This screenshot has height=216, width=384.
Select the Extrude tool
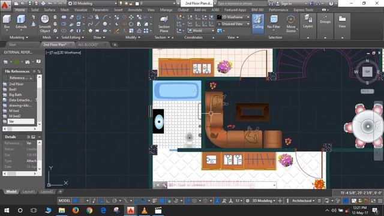tap(21, 22)
